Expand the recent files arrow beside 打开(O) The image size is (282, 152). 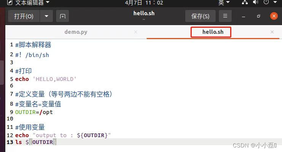pos(46,16)
